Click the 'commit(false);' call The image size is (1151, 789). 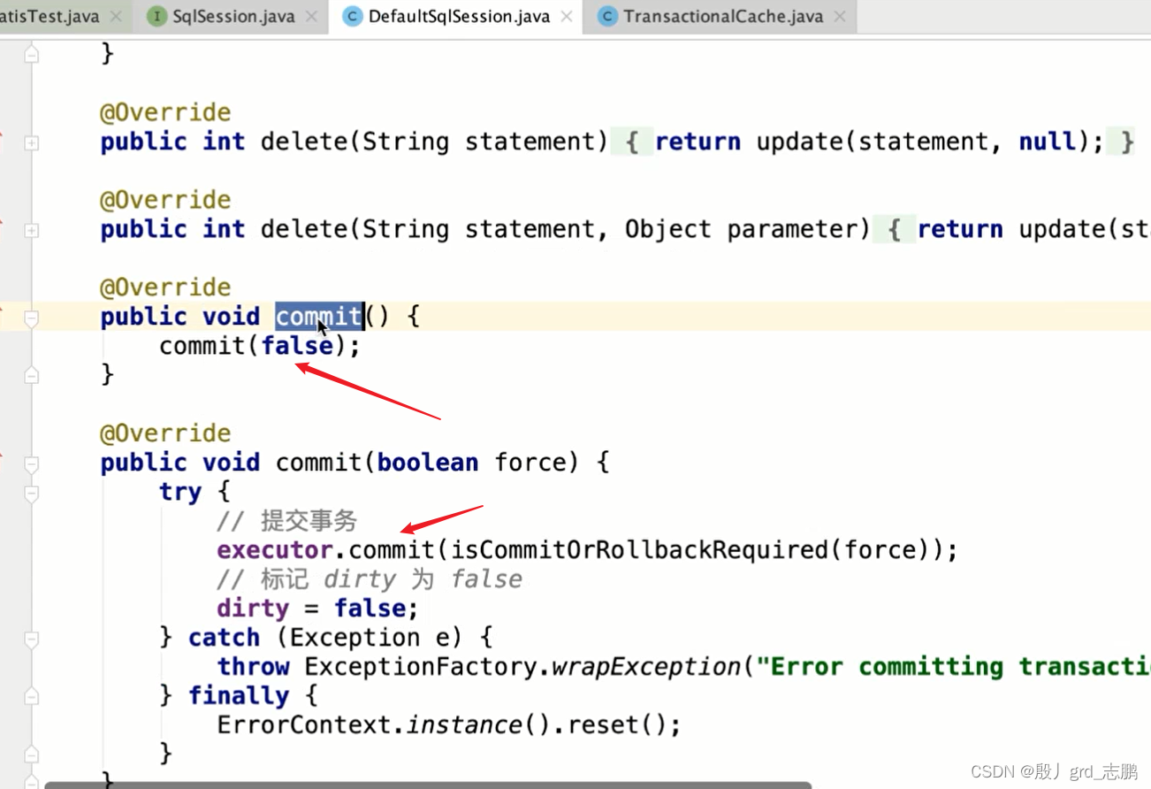click(x=260, y=346)
